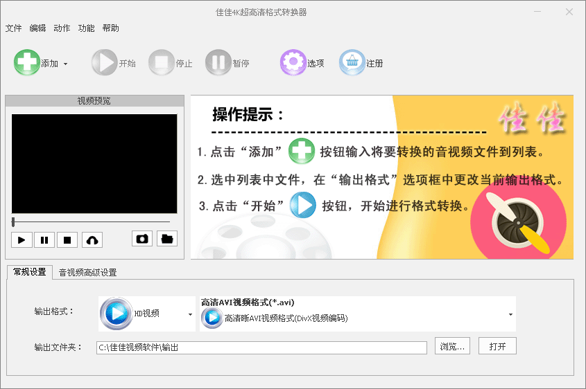Screen dimensions: 586x389
Task: Click the 开始 (Start) play icon
Action: click(105, 62)
